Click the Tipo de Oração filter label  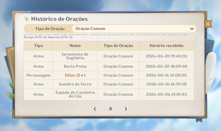(x=50, y=29)
